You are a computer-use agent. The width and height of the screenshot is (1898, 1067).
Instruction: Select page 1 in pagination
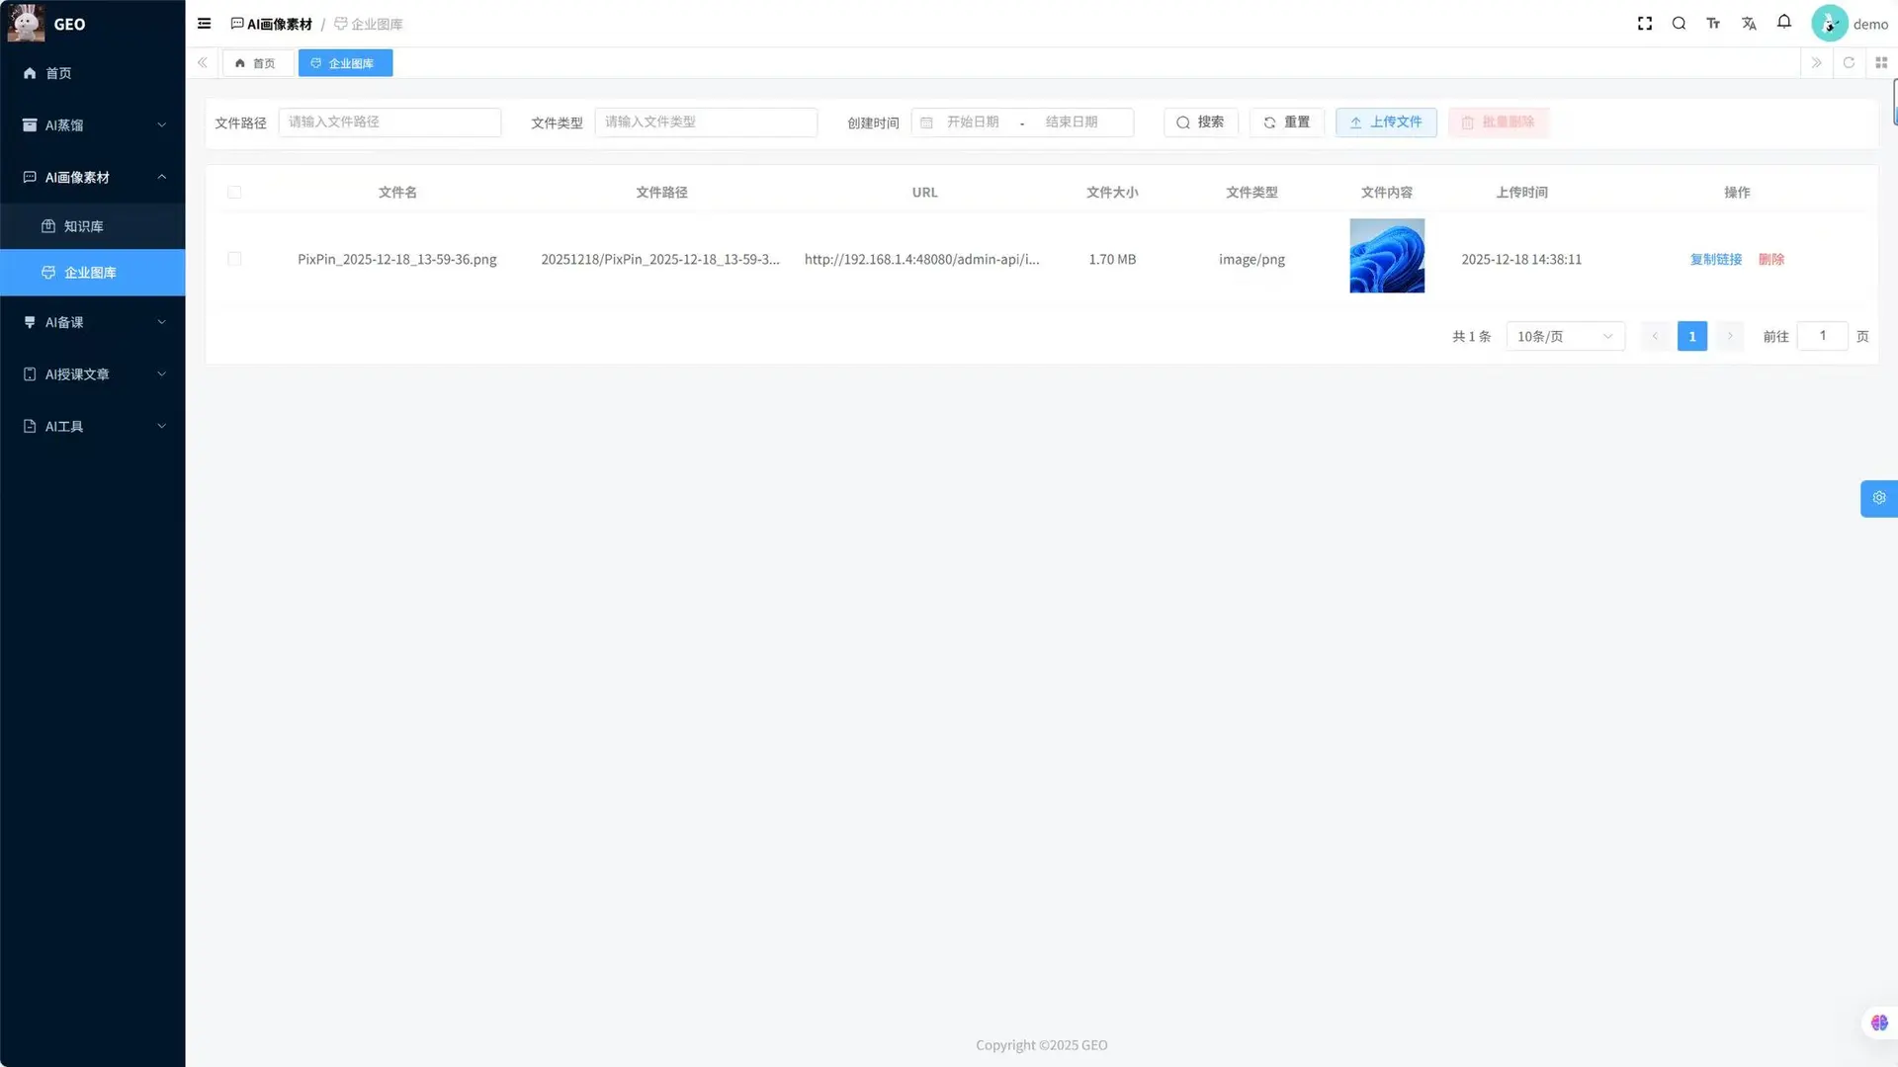coord(1692,337)
